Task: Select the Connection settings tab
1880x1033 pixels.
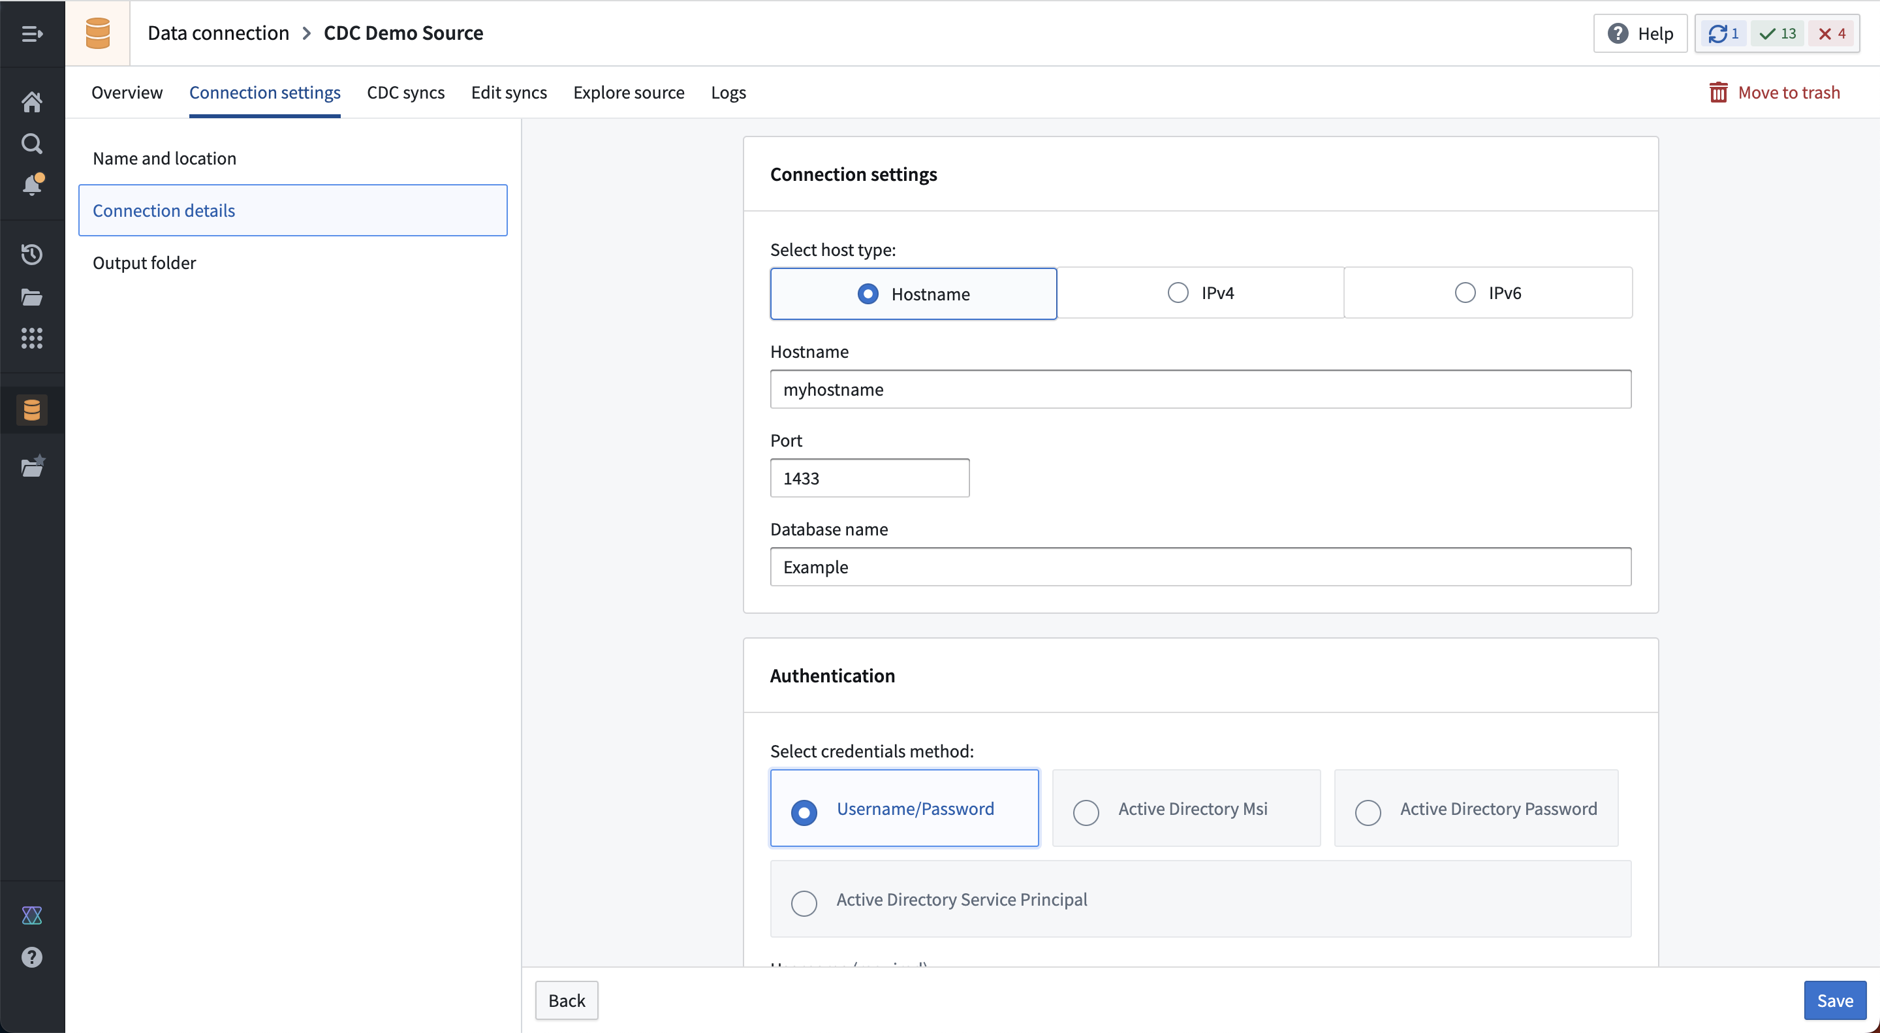Action: tap(265, 92)
